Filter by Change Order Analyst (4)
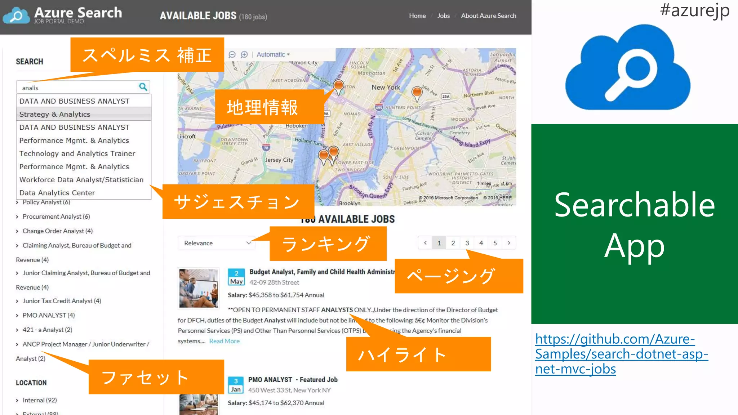738x415 pixels. click(x=58, y=231)
